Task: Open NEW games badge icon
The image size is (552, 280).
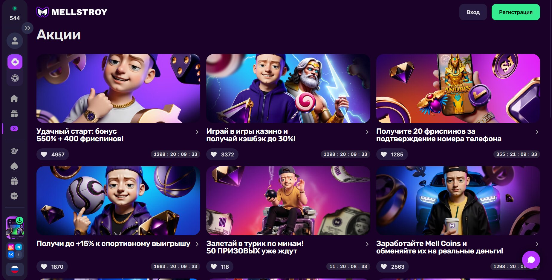Action: (x=14, y=196)
